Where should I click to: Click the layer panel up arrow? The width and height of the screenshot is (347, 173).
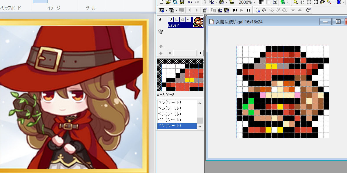tap(161, 46)
